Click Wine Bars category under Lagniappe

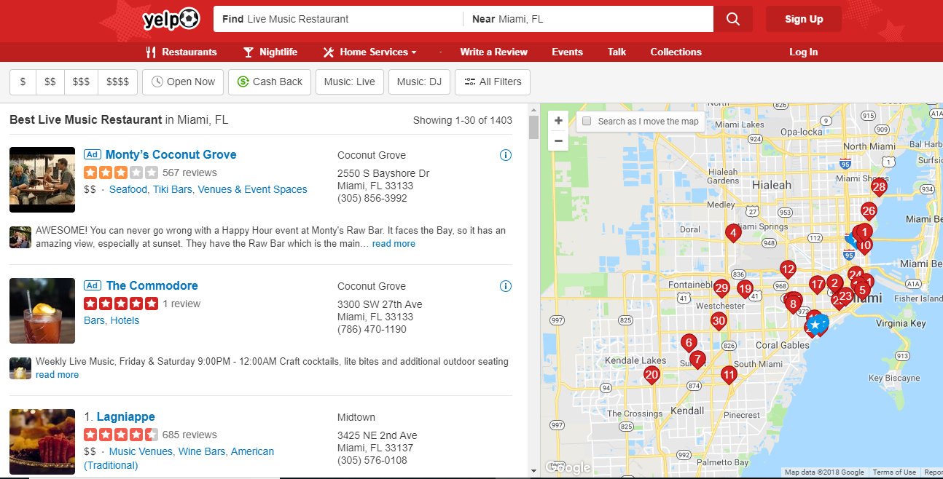click(x=201, y=451)
